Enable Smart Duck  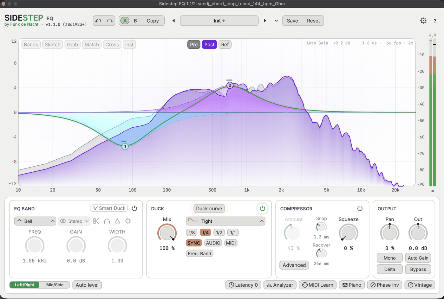coord(109,208)
